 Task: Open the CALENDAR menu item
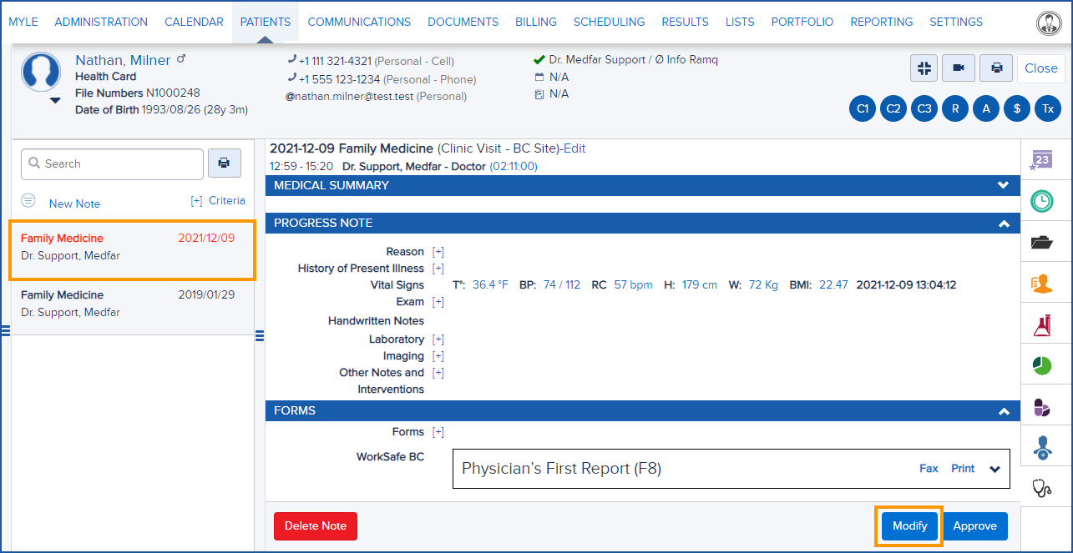tap(194, 22)
